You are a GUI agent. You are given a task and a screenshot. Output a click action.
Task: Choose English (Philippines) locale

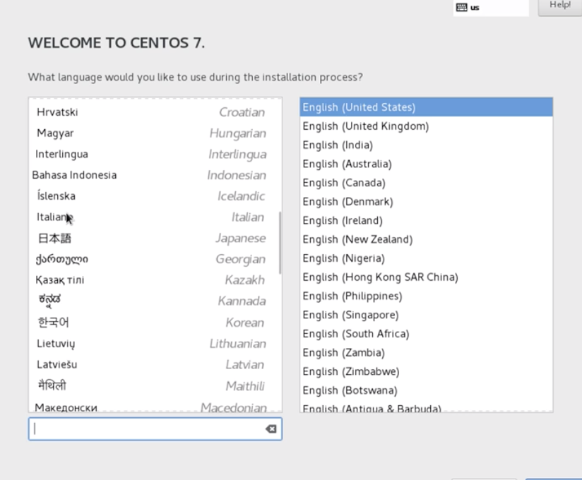pos(426,296)
